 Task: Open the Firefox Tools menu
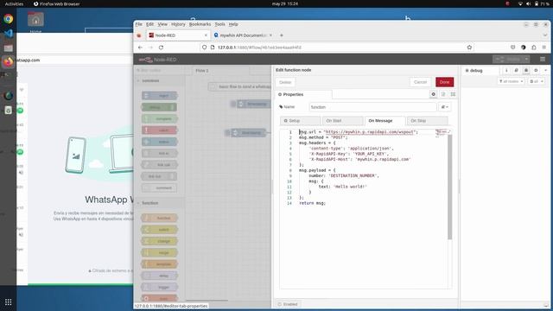[219, 24]
